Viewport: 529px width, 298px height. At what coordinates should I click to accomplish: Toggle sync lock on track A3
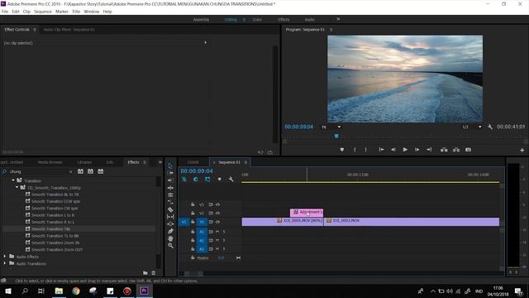coord(211,249)
